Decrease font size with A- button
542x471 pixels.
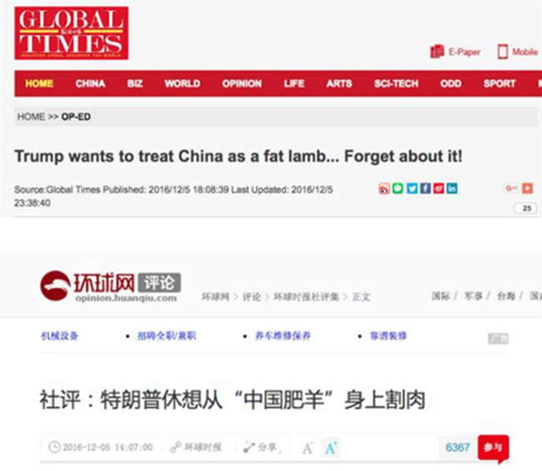(308, 448)
